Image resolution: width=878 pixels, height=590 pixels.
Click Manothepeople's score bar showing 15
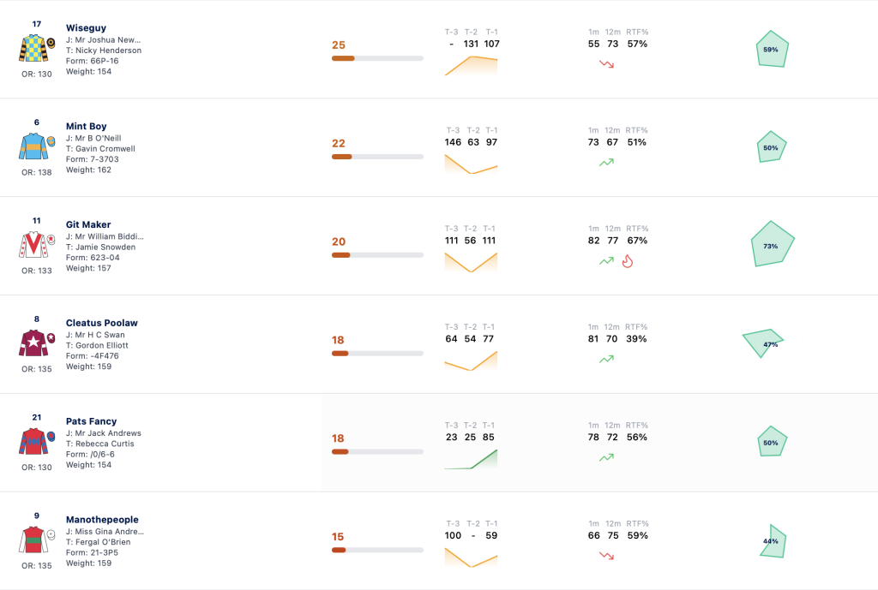377,550
